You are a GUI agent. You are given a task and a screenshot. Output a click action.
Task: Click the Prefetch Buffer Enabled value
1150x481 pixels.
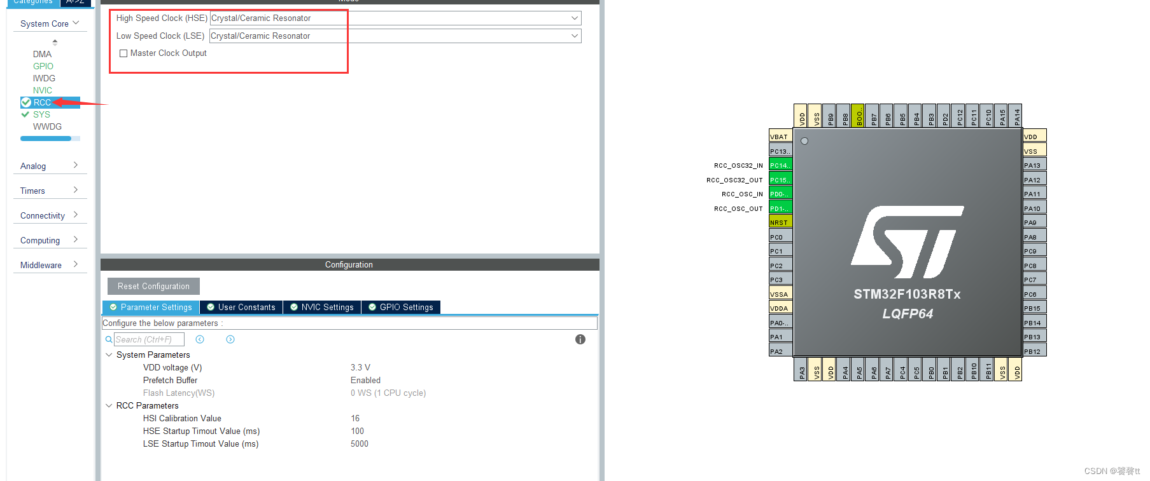tap(365, 380)
